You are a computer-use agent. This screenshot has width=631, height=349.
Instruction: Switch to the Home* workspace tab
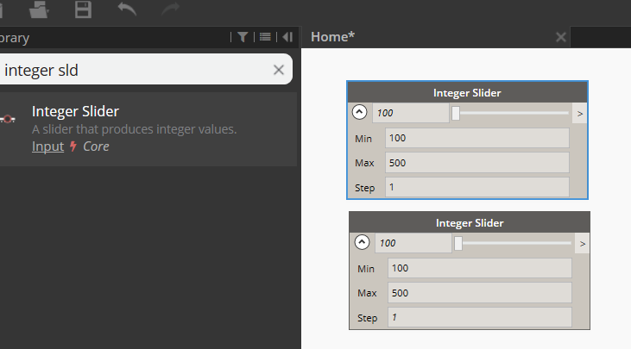[333, 37]
